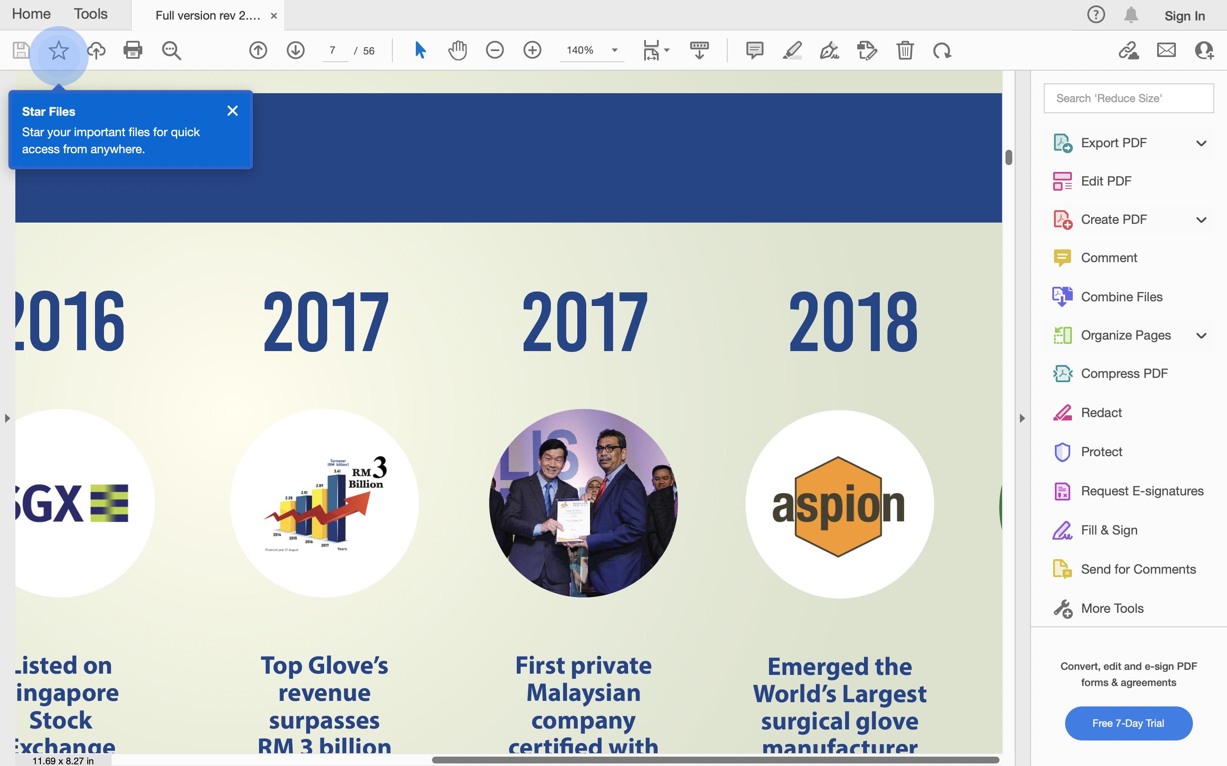The height and width of the screenshot is (766, 1227).
Task: Open the Find text magnifier
Action: tap(171, 50)
